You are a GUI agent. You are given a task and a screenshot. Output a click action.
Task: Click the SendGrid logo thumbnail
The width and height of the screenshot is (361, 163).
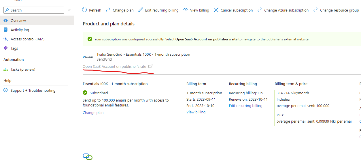click(x=88, y=57)
